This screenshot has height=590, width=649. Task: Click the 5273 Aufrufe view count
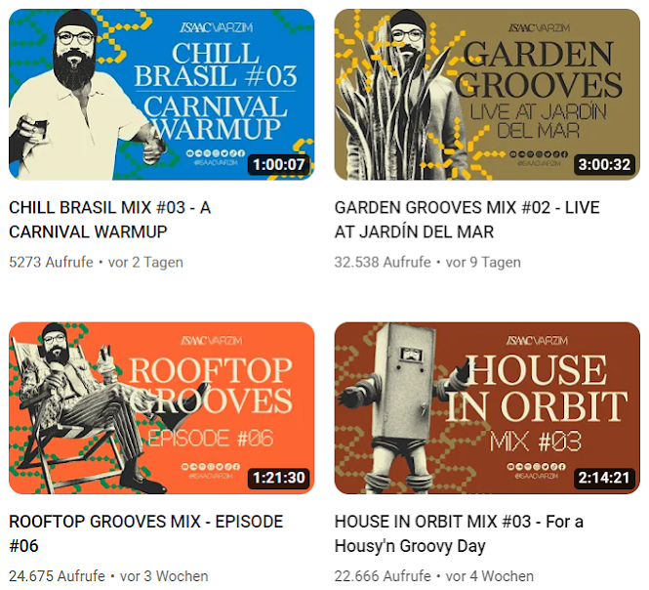[x=51, y=262]
